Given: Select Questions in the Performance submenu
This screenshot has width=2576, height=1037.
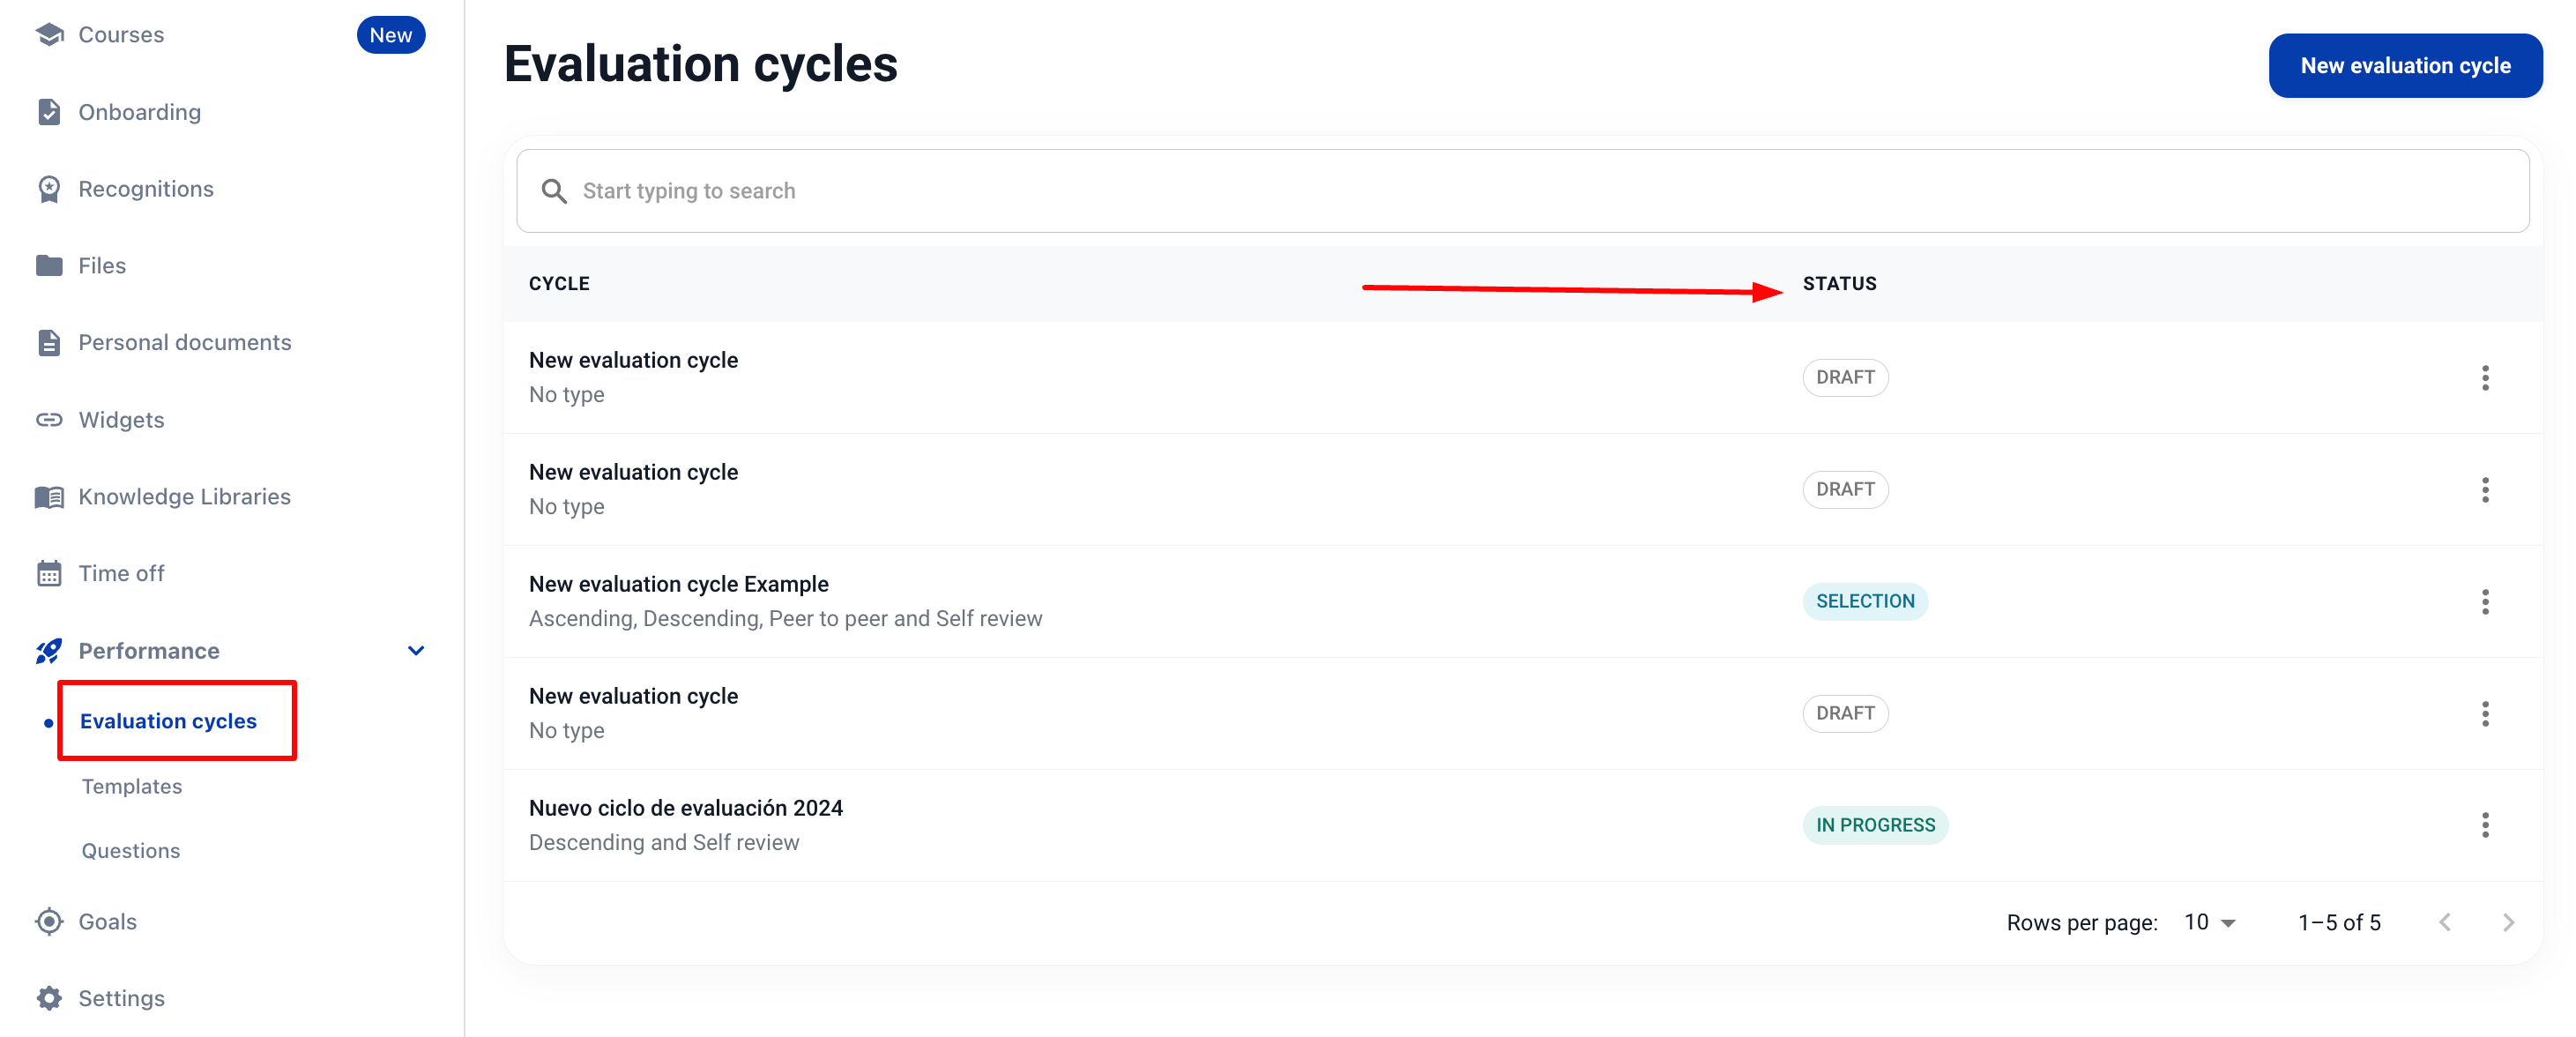Looking at the screenshot, I should point(131,851).
